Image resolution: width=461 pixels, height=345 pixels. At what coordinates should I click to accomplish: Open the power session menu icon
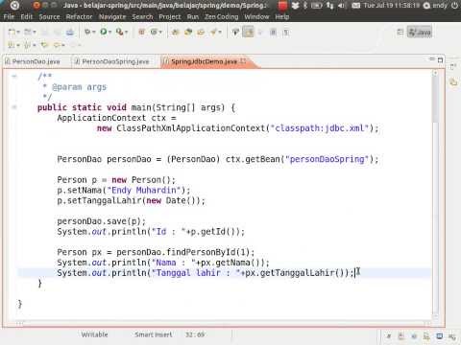[454, 6]
